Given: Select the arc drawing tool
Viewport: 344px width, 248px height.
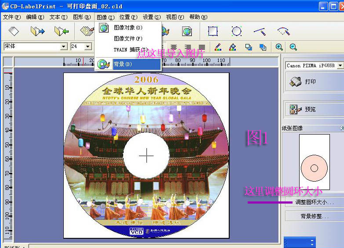Looking at the screenshot, I should [x=283, y=31].
